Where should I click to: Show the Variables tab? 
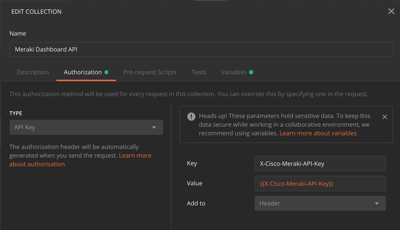pos(234,72)
